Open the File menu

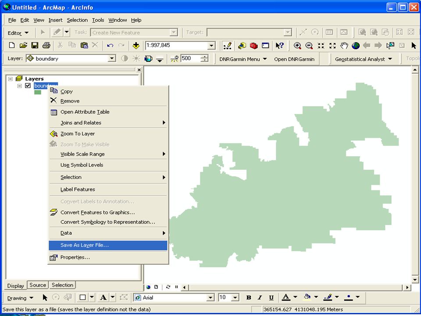click(12, 20)
